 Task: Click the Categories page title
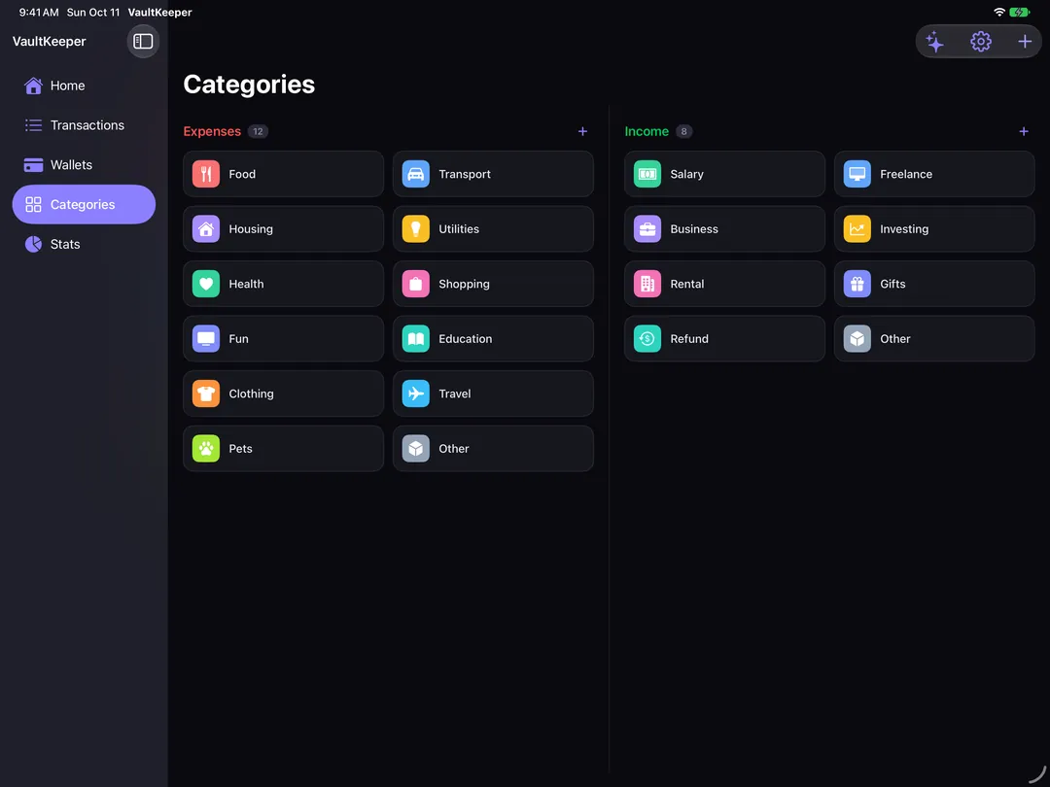[x=249, y=85]
